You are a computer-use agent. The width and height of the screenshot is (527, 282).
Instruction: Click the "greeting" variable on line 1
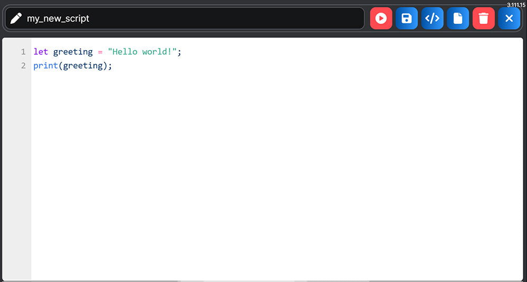pyautogui.click(x=73, y=52)
